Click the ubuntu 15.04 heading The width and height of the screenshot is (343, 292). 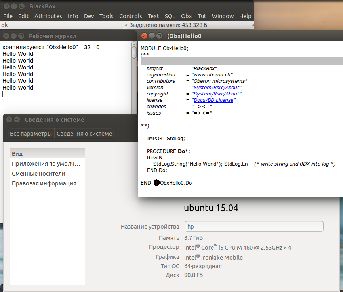211,208
